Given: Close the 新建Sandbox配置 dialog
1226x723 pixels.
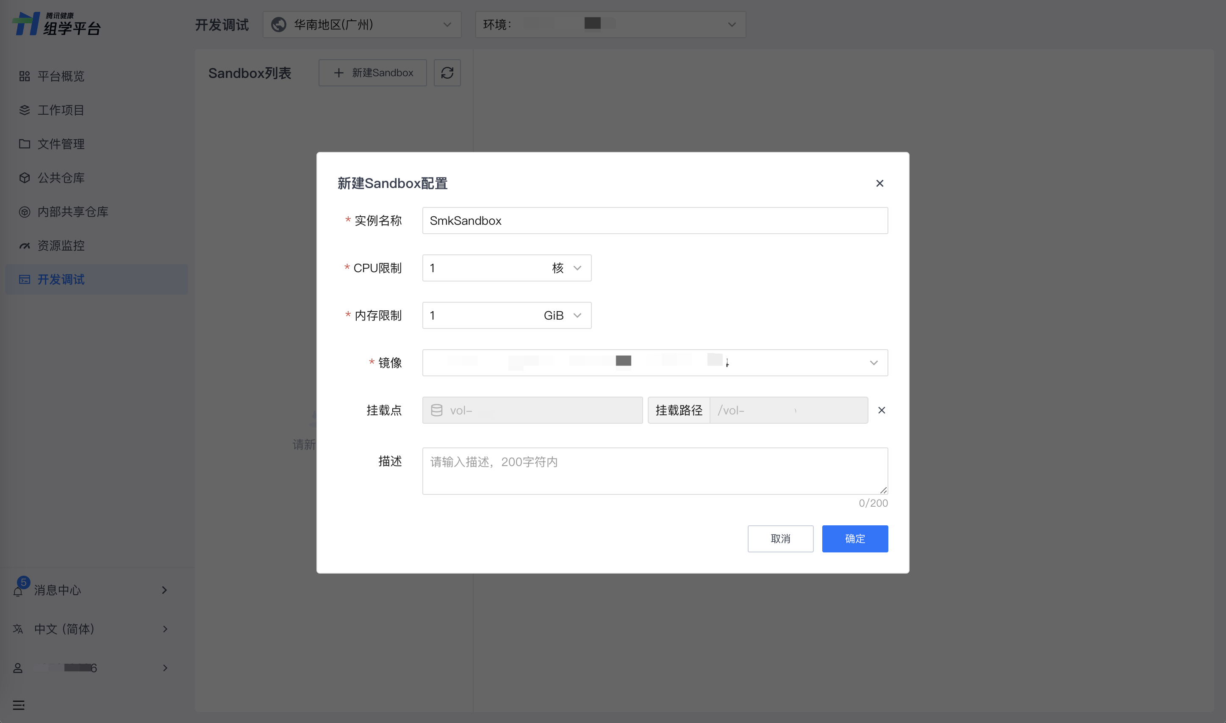Looking at the screenshot, I should pos(879,183).
